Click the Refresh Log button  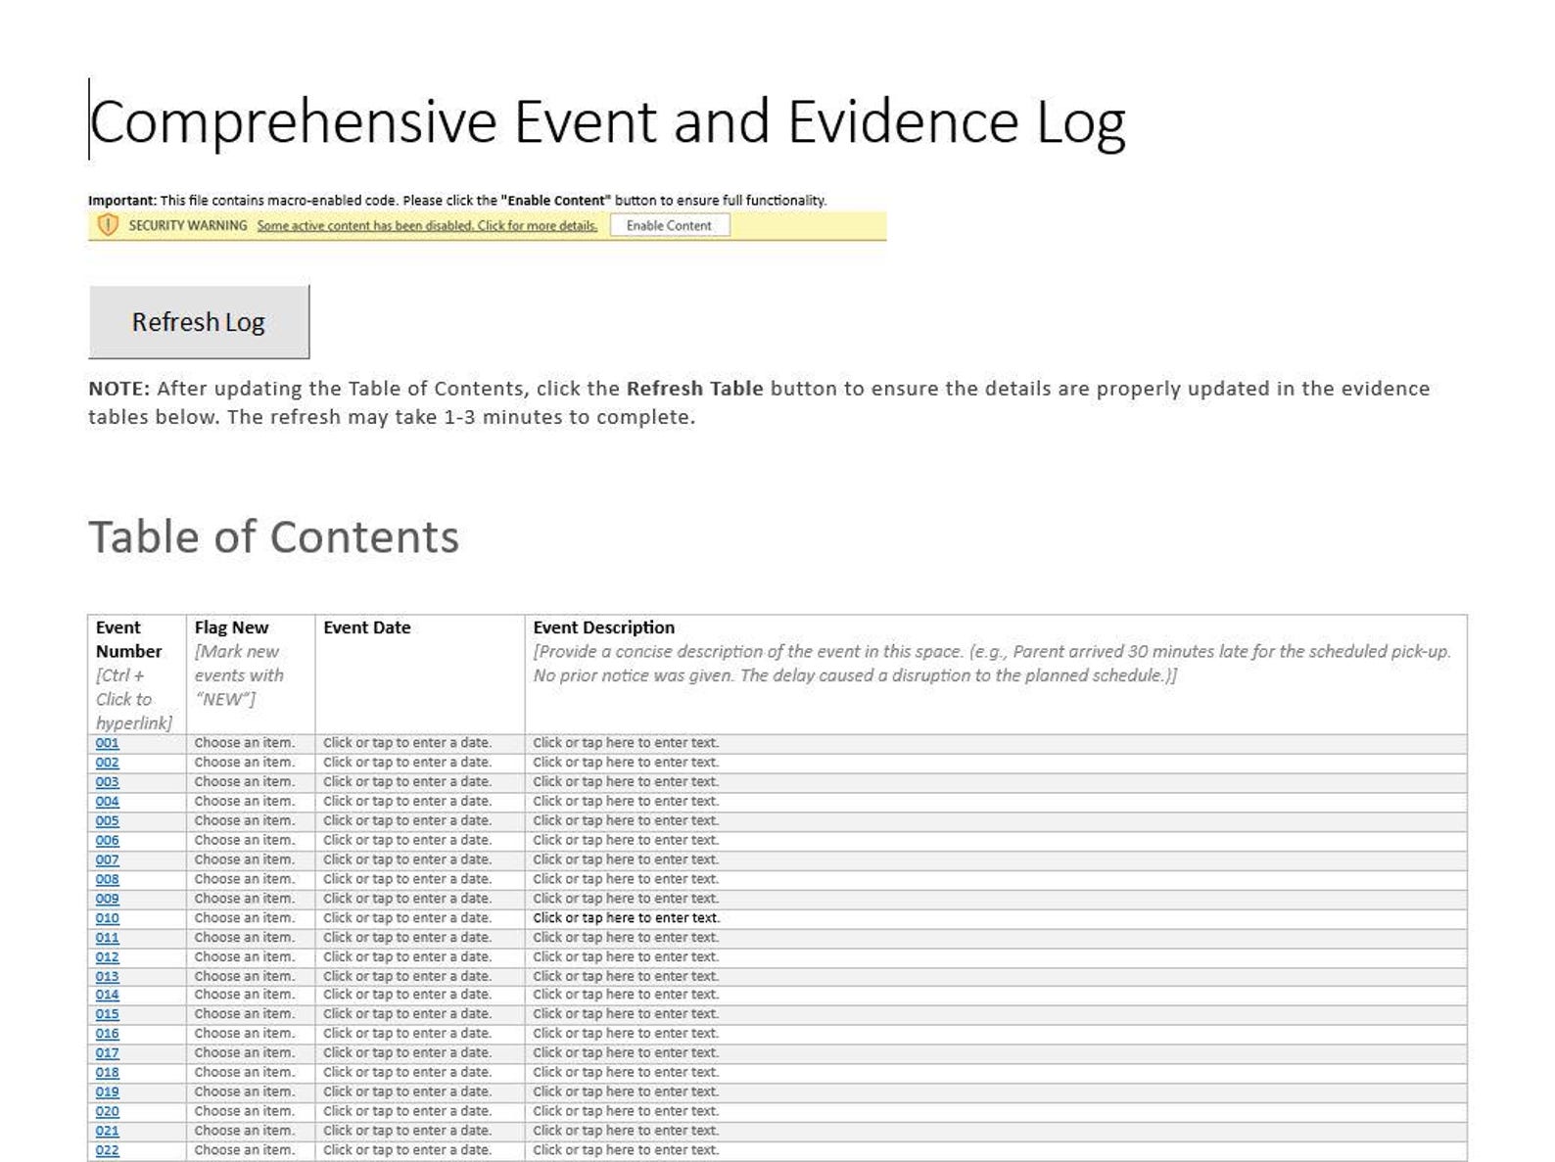(199, 322)
